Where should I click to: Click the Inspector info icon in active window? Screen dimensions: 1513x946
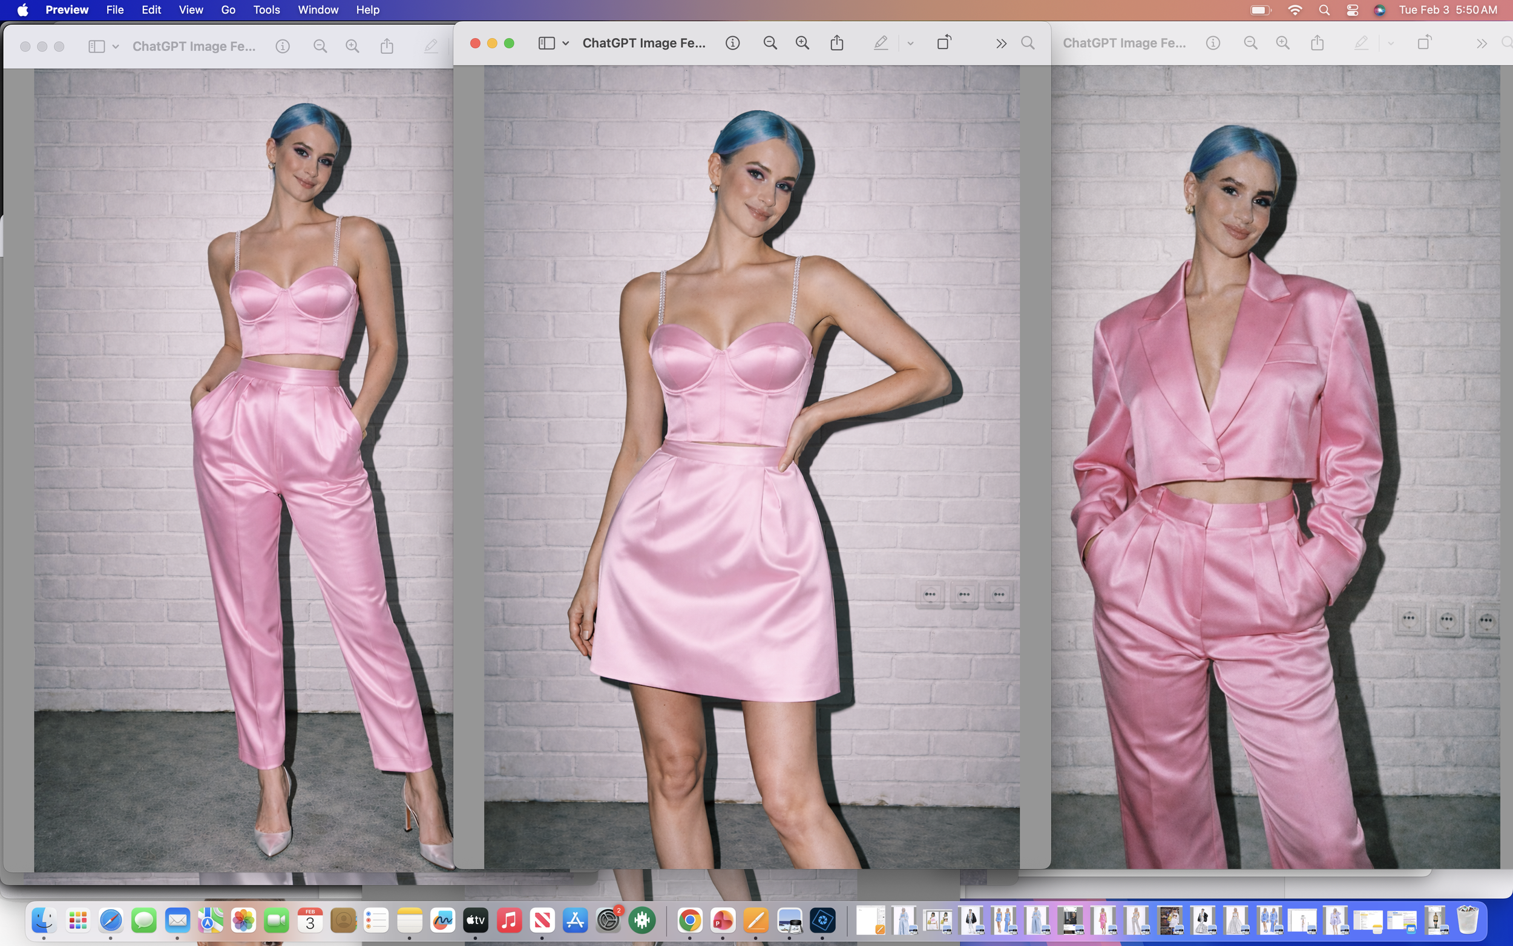pos(732,43)
